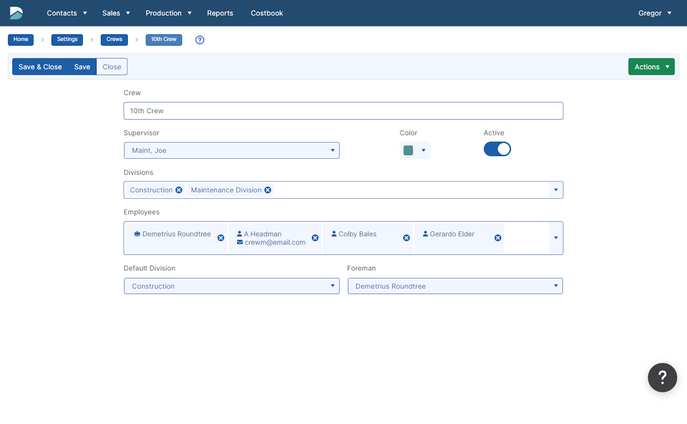Open the Foreman dropdown
Image resolution: width=687 pixels, height=424 pixels.
click(x=455, y=286)
